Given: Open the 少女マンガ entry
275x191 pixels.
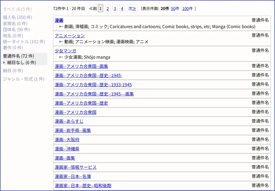Looking at the screenshot, I should (x=65, y=51).
